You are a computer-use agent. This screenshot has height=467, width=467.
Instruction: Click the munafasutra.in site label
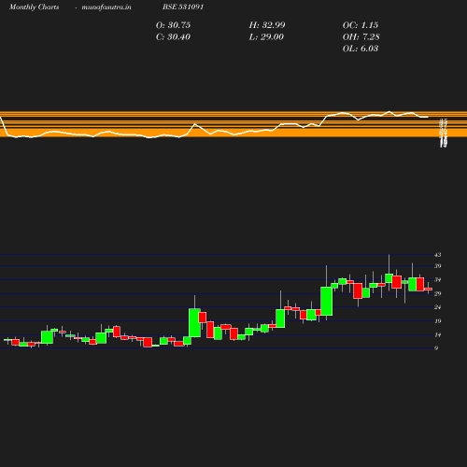[x=106, y=7]
